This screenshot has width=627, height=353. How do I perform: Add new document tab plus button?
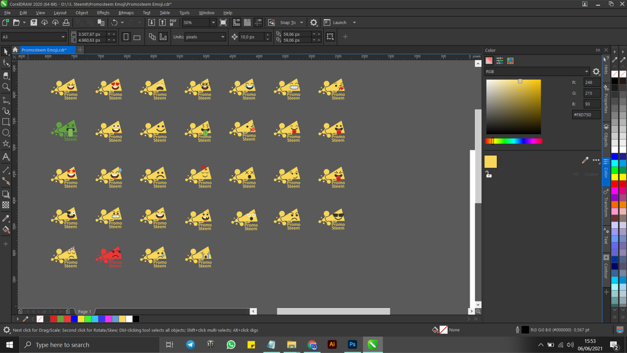click(x=80, y=50)
